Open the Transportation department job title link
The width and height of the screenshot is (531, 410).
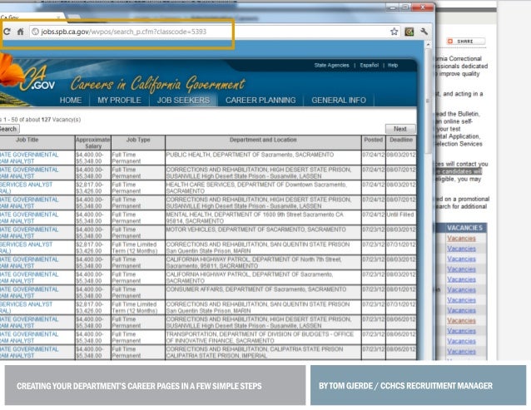(x=29, y=338)
